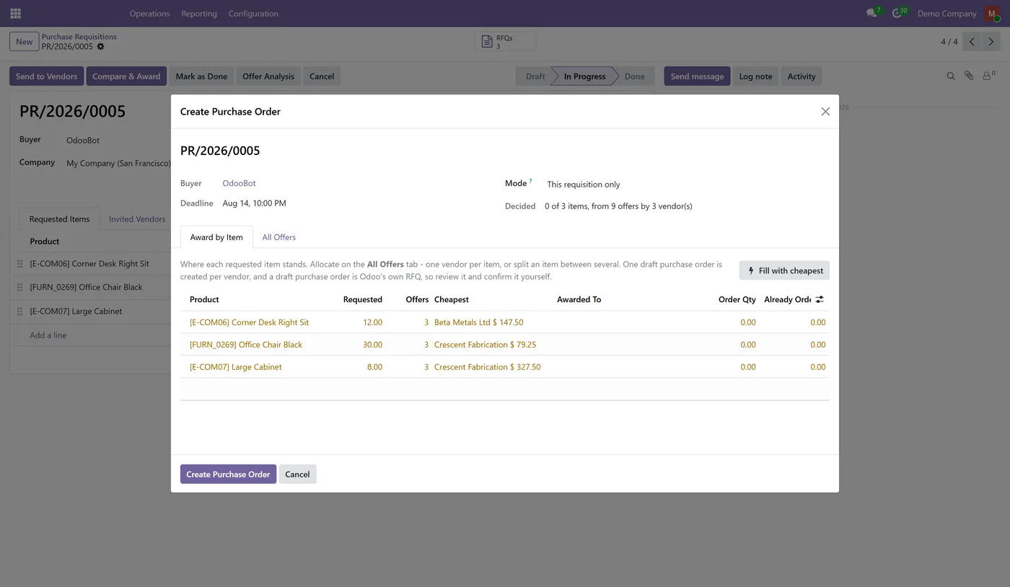Click drag handle of Large Cabinet row
The height and width of the screenshot is (587, 1010).
[x=20, y=312]
